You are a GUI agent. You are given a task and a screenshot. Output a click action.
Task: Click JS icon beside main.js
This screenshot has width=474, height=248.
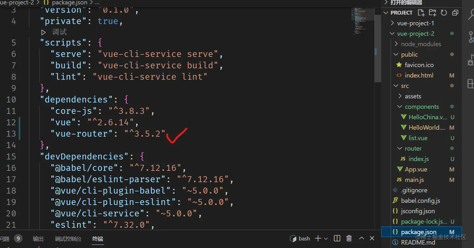[399, 180]
